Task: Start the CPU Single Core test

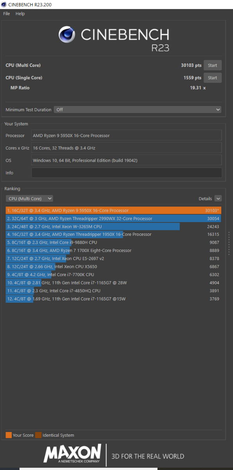Action: coord(213,78)
